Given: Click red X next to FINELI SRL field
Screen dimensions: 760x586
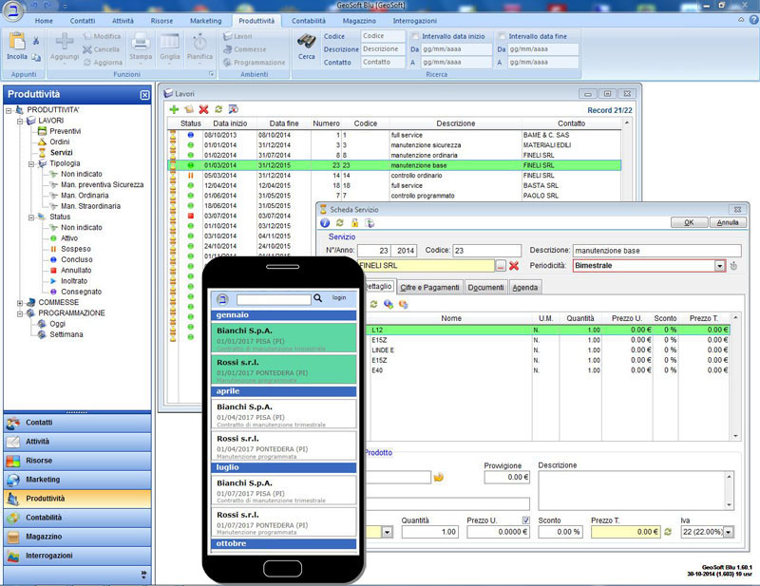Looking at the screenshot, I should point(514,266).
